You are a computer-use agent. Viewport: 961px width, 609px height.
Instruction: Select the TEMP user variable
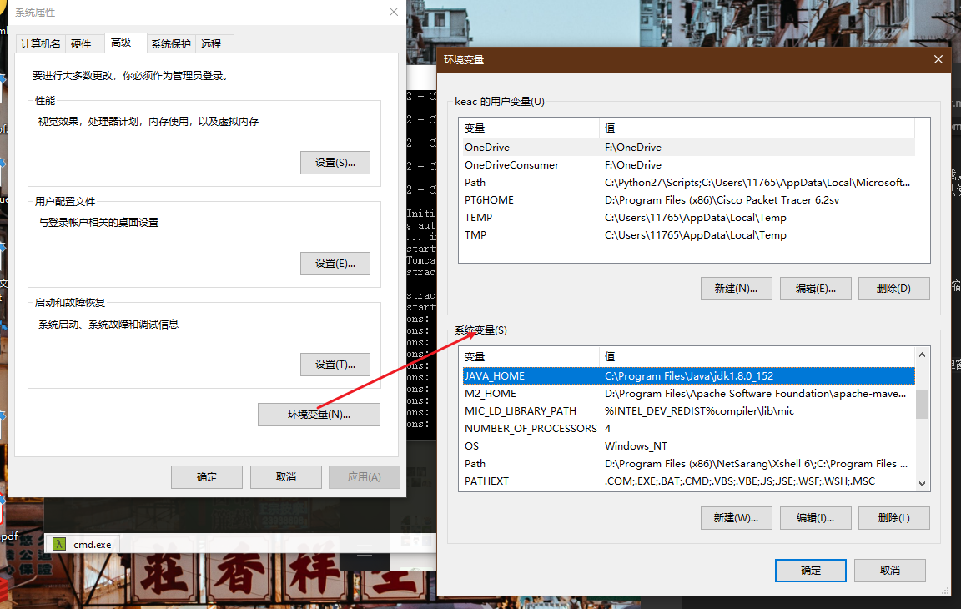pyautogui.click(x=688, y=218)
